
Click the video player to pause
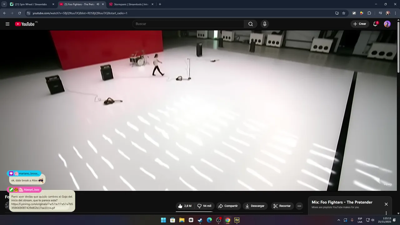pyautogui.click(x=198, y=110)
